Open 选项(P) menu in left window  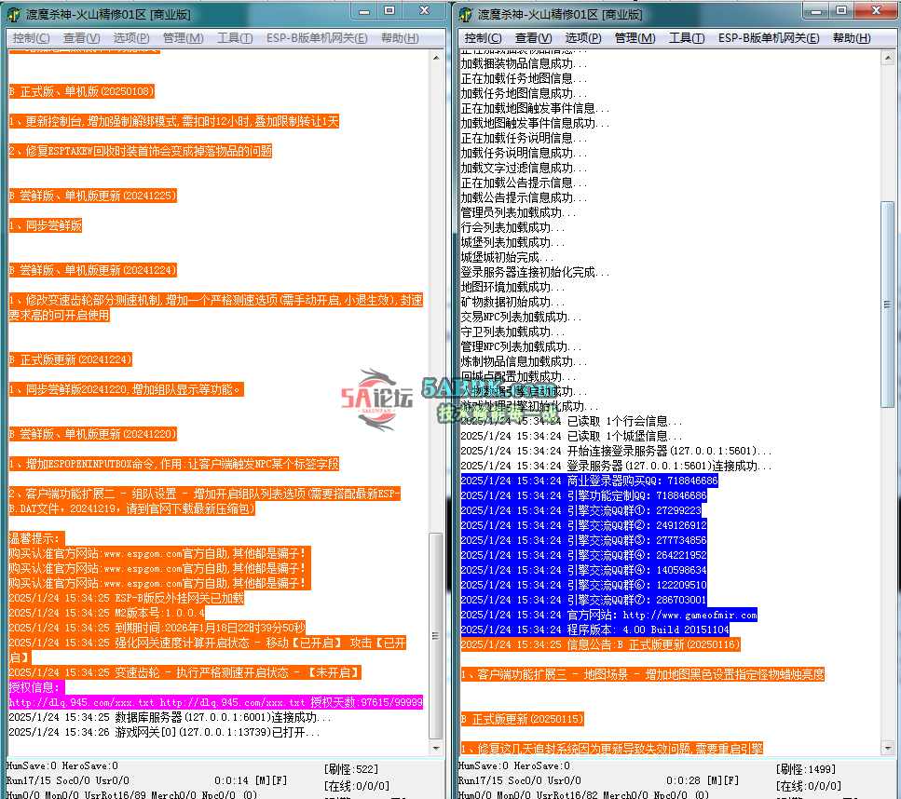131,38
